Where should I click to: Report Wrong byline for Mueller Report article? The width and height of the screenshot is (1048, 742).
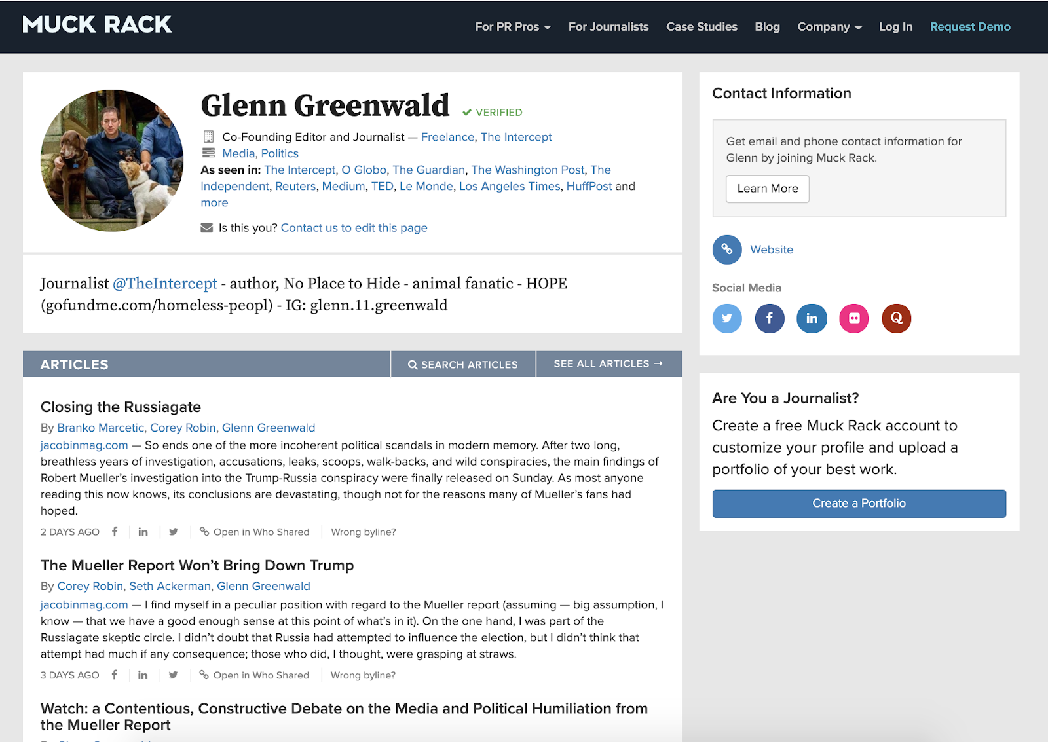pyautogui.click(x=364, y=675)
